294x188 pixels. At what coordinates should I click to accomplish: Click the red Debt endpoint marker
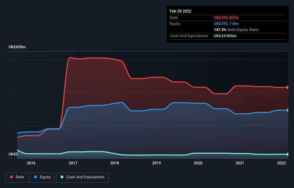(x=288, y=87)
